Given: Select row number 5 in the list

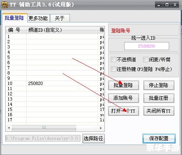Looking at the screenshot, I should [55, 57].
